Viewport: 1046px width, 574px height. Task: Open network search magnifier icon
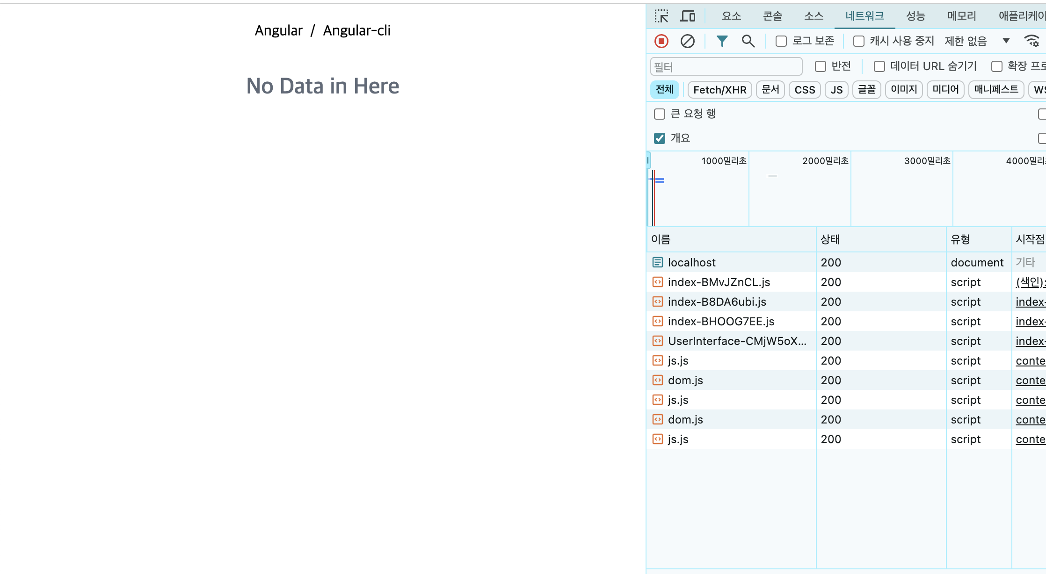click(748, 42)
